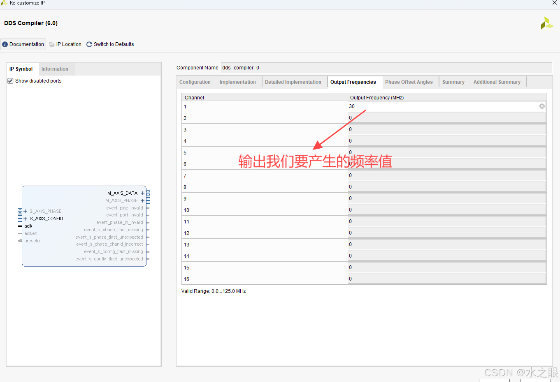Screen dimensions: 560x382
Task: Select the event_phase_in_invalid port label
Action: tap(120, 222)
